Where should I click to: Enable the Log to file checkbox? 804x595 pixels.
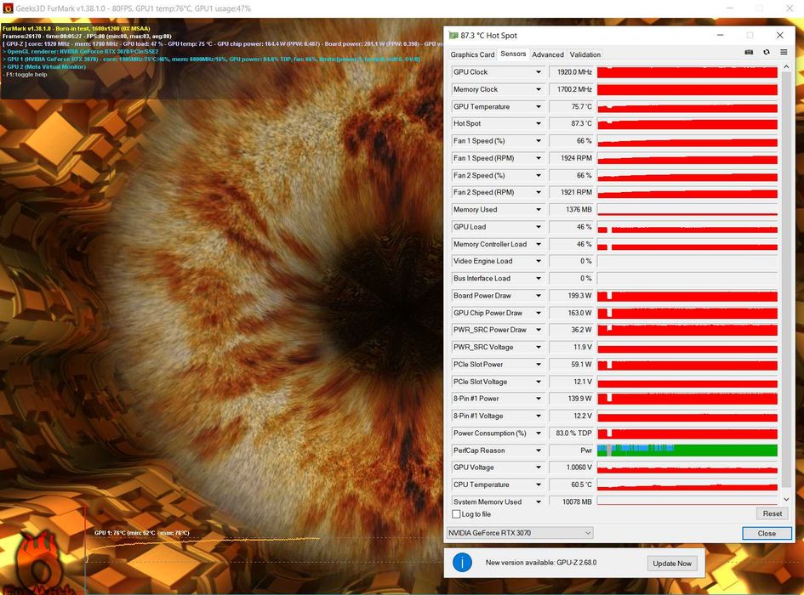(x=456, y=514)
